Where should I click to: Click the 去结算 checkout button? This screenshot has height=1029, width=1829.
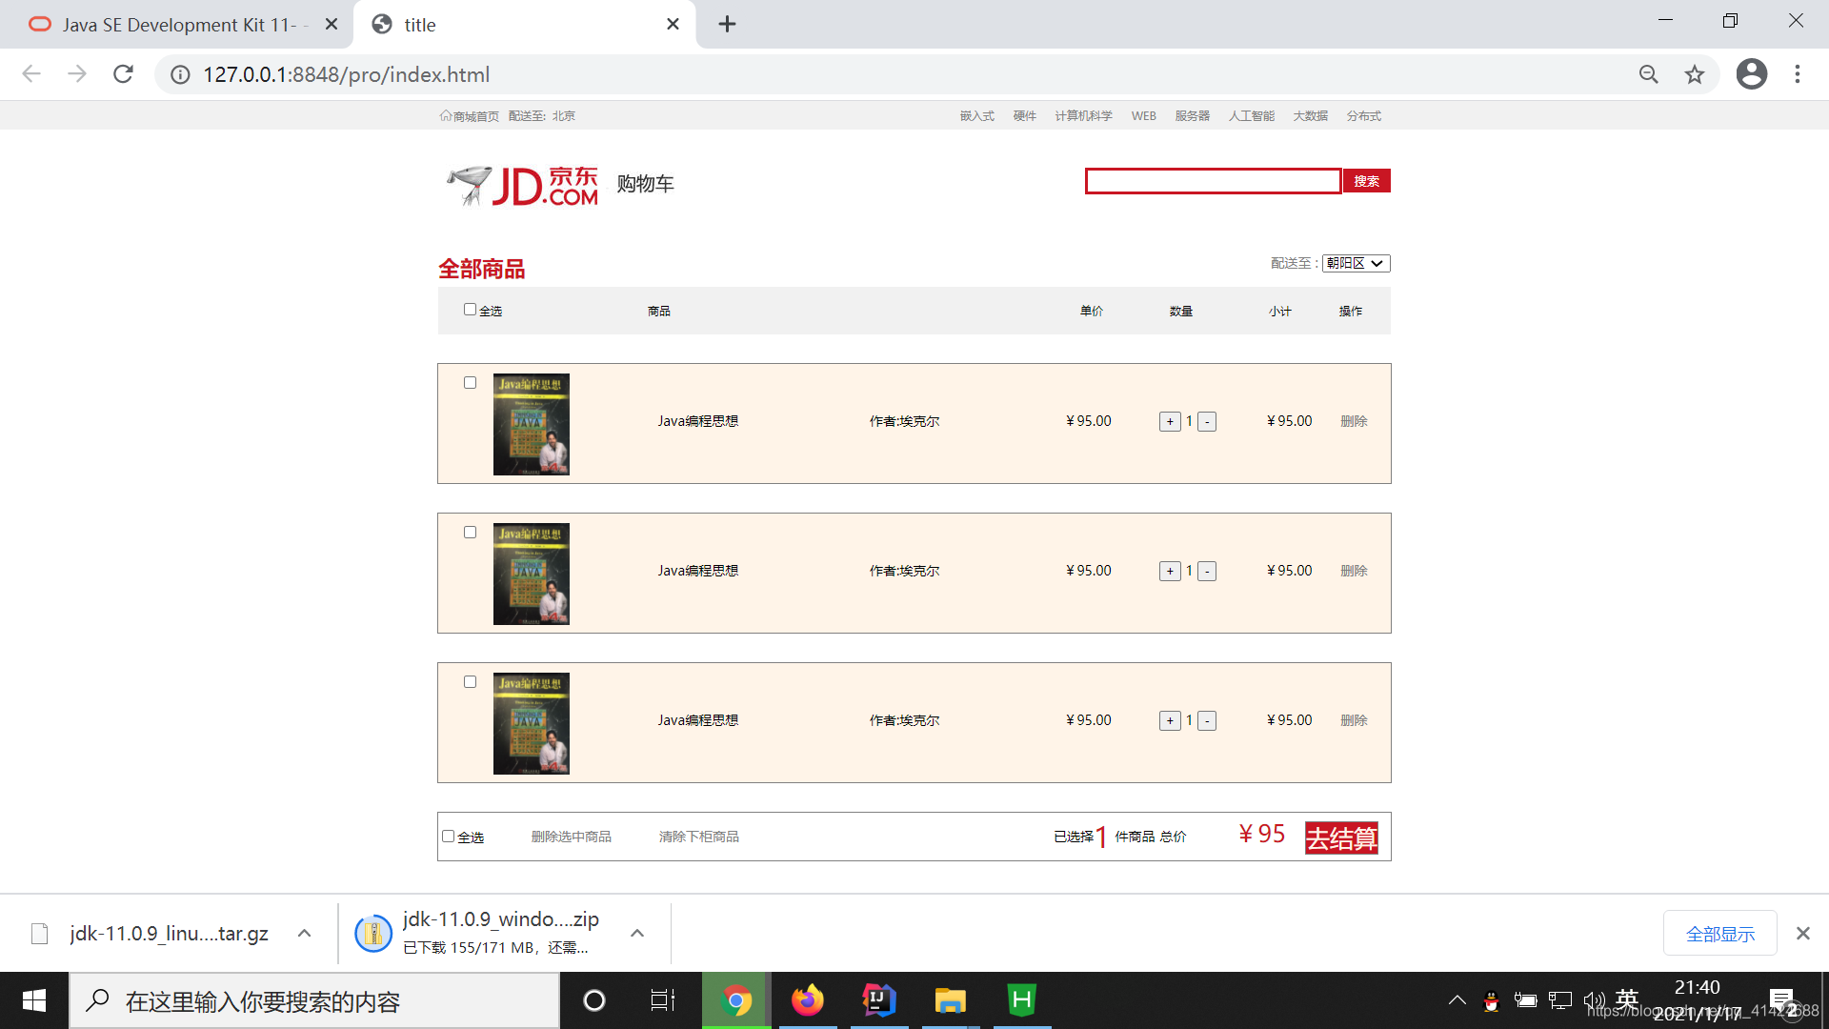1341,838
